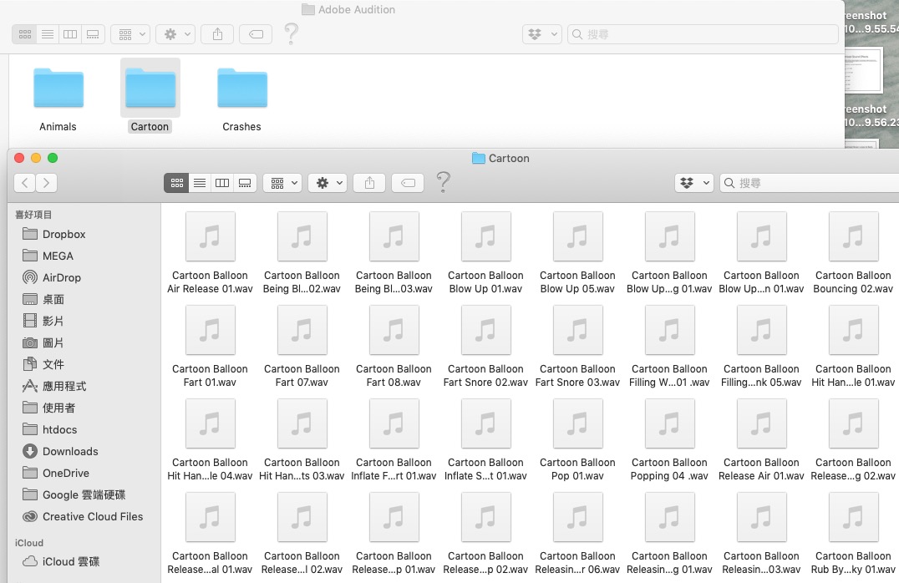Open AirDrop in the sidebar
This screenshot has width=899, height=583.
[61, 277]
